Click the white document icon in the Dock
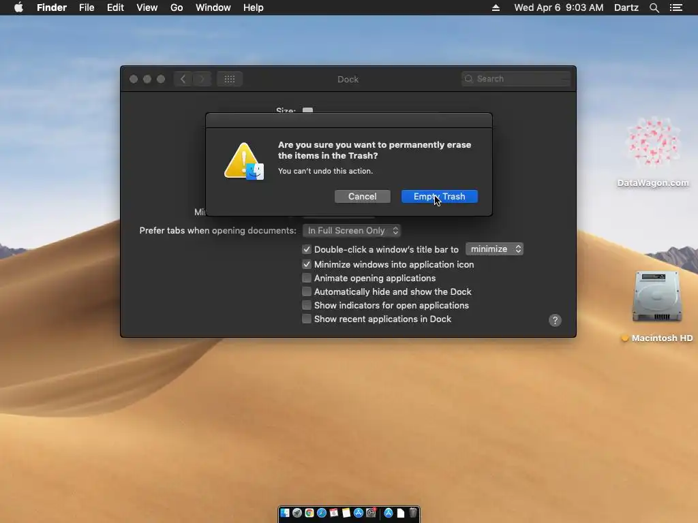Screen dimensions: 698x523 click(x=401, y=513)
